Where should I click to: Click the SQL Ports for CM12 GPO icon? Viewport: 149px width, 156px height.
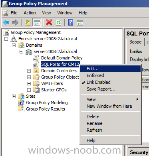(36, 64)
